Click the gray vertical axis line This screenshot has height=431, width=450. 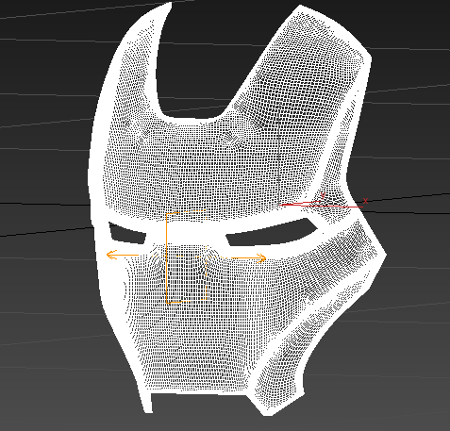[279, 153]
